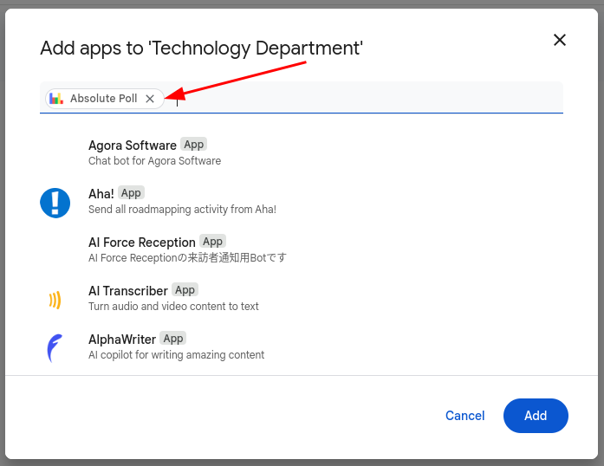Select the Aha! app name

pos(101,194)
